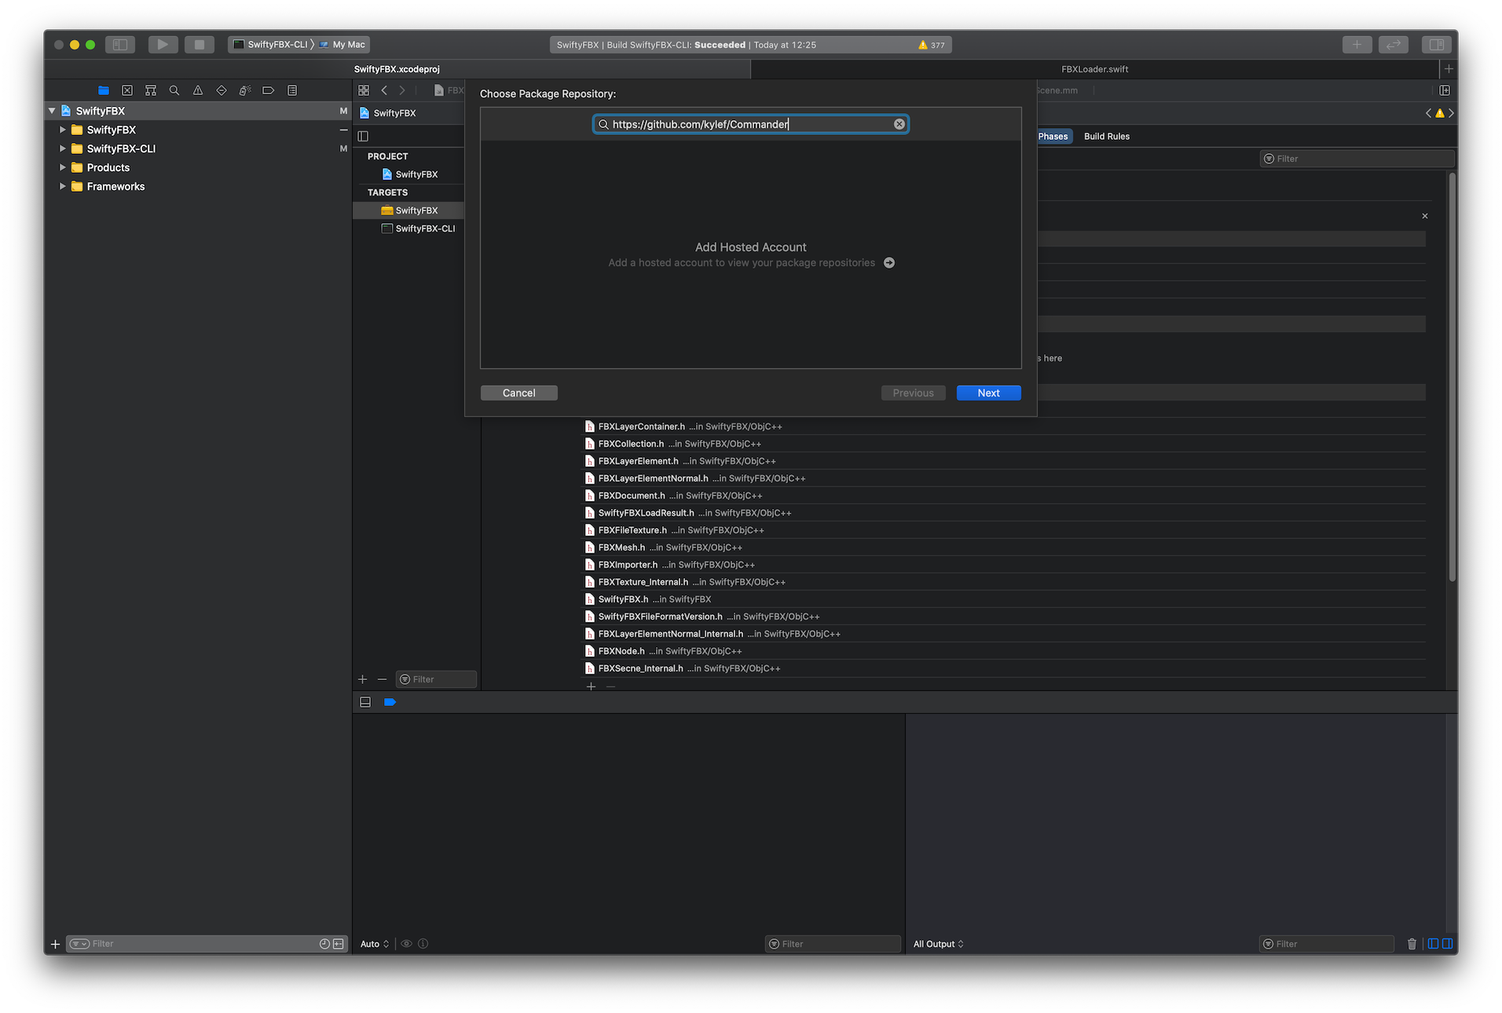This screenshot has width=1502, height=1013.
Task: Open the Find navigator magnifier icon
Action: click(174, 90)
